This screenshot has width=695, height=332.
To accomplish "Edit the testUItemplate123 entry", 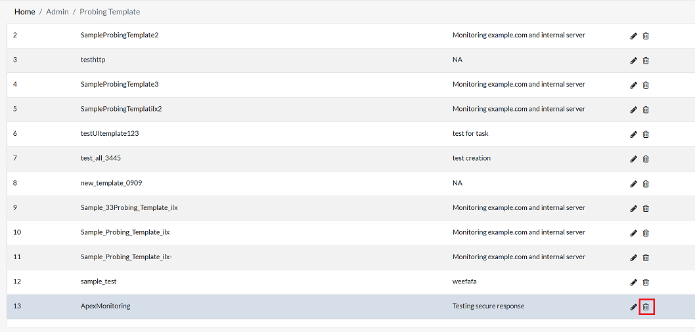I will [633, 135].
